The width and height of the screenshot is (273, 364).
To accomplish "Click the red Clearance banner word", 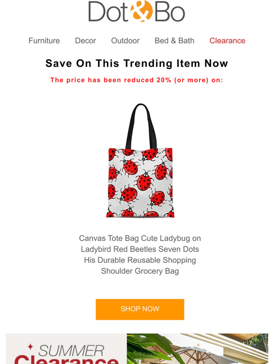I will click(67, 361).
